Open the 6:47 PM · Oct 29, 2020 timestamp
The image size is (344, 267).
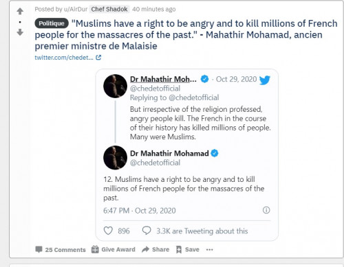[140, 211]
